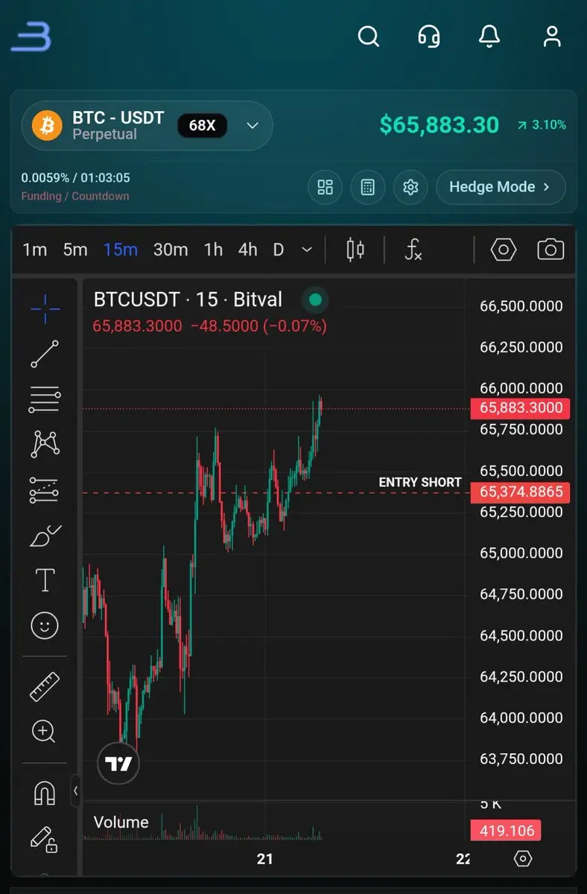This screenshot has width=587, height=894.
Task: Select the trend line drawing tool
Action: pyautogui.click(x=45, y=354)
